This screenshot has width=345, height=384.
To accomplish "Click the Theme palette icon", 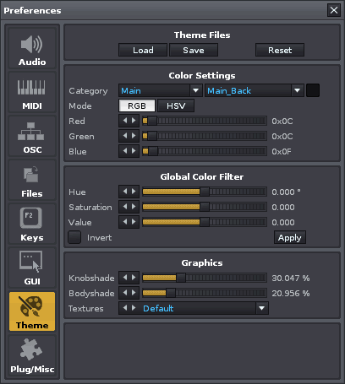I will point(30,306).
